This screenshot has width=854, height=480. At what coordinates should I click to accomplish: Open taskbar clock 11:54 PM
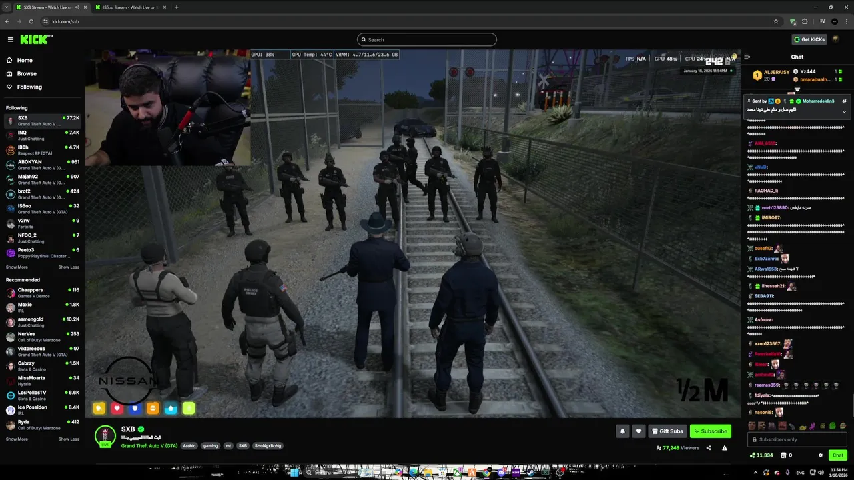(839, 473)
